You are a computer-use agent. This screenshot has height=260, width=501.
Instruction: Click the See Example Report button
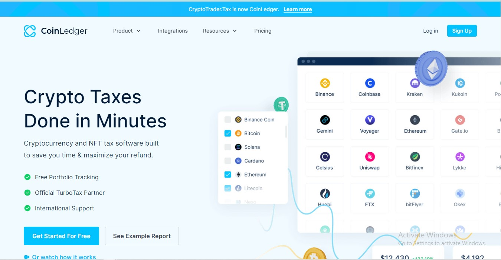tap(142, 236)
